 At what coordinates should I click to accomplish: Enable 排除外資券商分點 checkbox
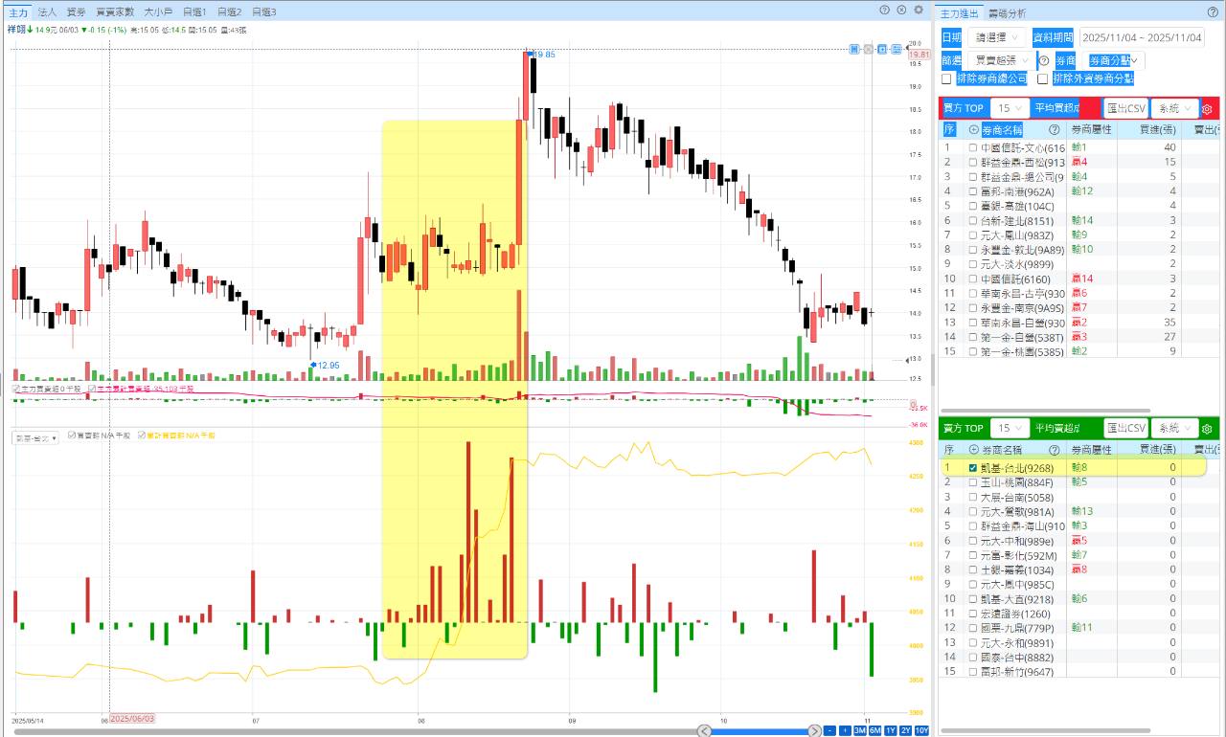(1042, 79)
